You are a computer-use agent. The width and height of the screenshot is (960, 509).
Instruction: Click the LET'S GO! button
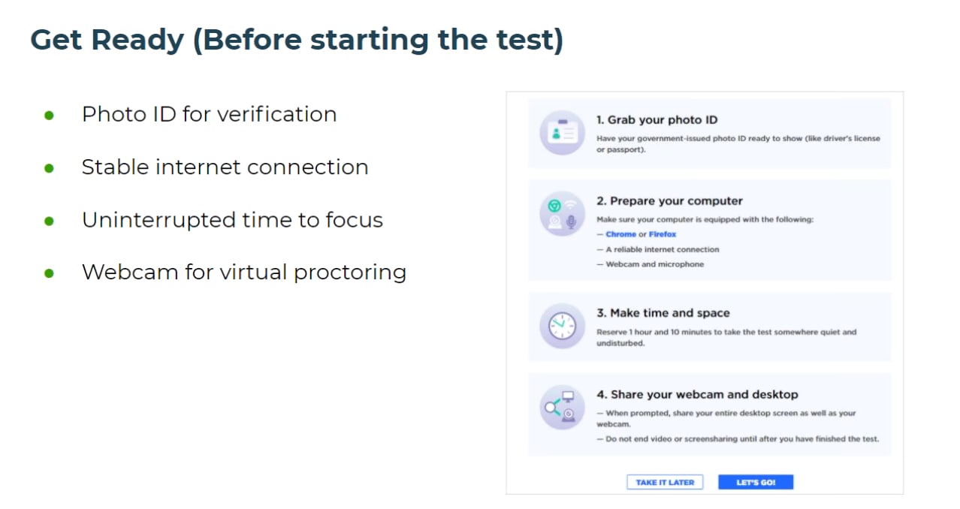coord(756,482)
